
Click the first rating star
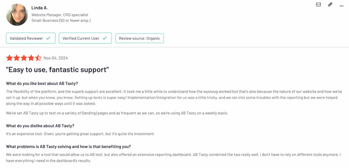click(9, 58)
